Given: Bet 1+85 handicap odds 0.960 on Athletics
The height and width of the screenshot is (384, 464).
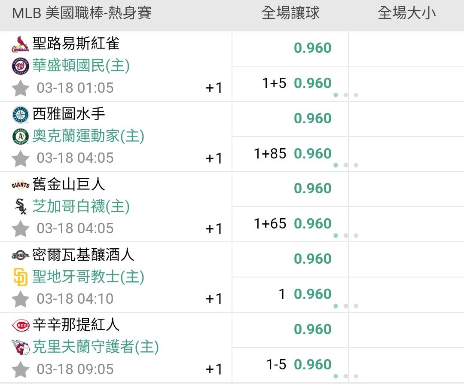Looking at the screenshot, I should tap(312, 154).
